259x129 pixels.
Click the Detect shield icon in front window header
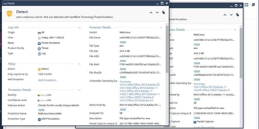coord(9,13)
